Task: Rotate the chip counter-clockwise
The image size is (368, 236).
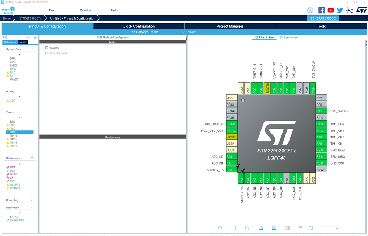Action: [274, 228]
